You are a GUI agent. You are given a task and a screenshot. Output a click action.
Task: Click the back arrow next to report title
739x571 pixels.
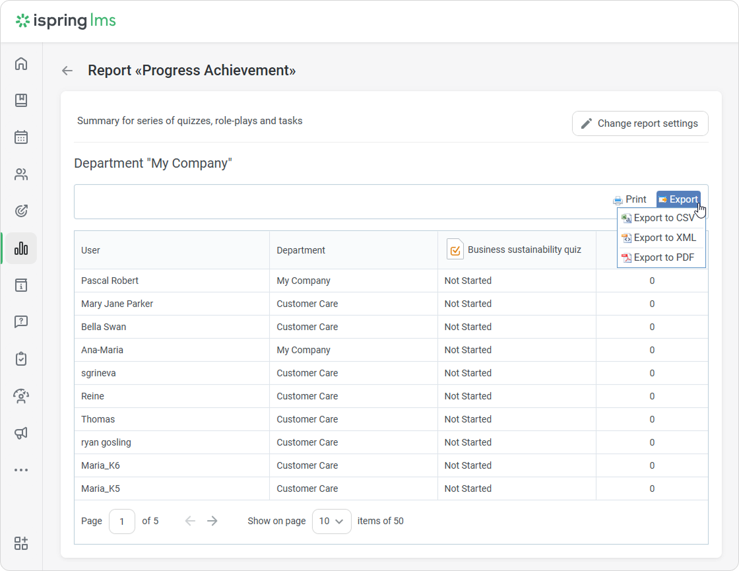pos(67,71)
